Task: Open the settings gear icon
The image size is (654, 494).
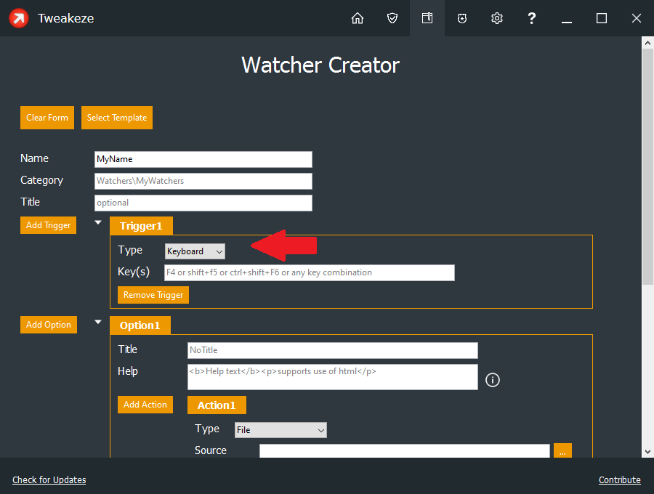Action: (x=497, y=18)
